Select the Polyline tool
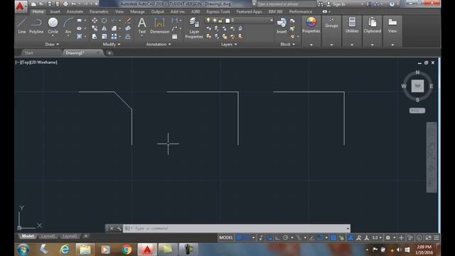The height and width of the screenshot is (256, 455). tap(36, 26)
